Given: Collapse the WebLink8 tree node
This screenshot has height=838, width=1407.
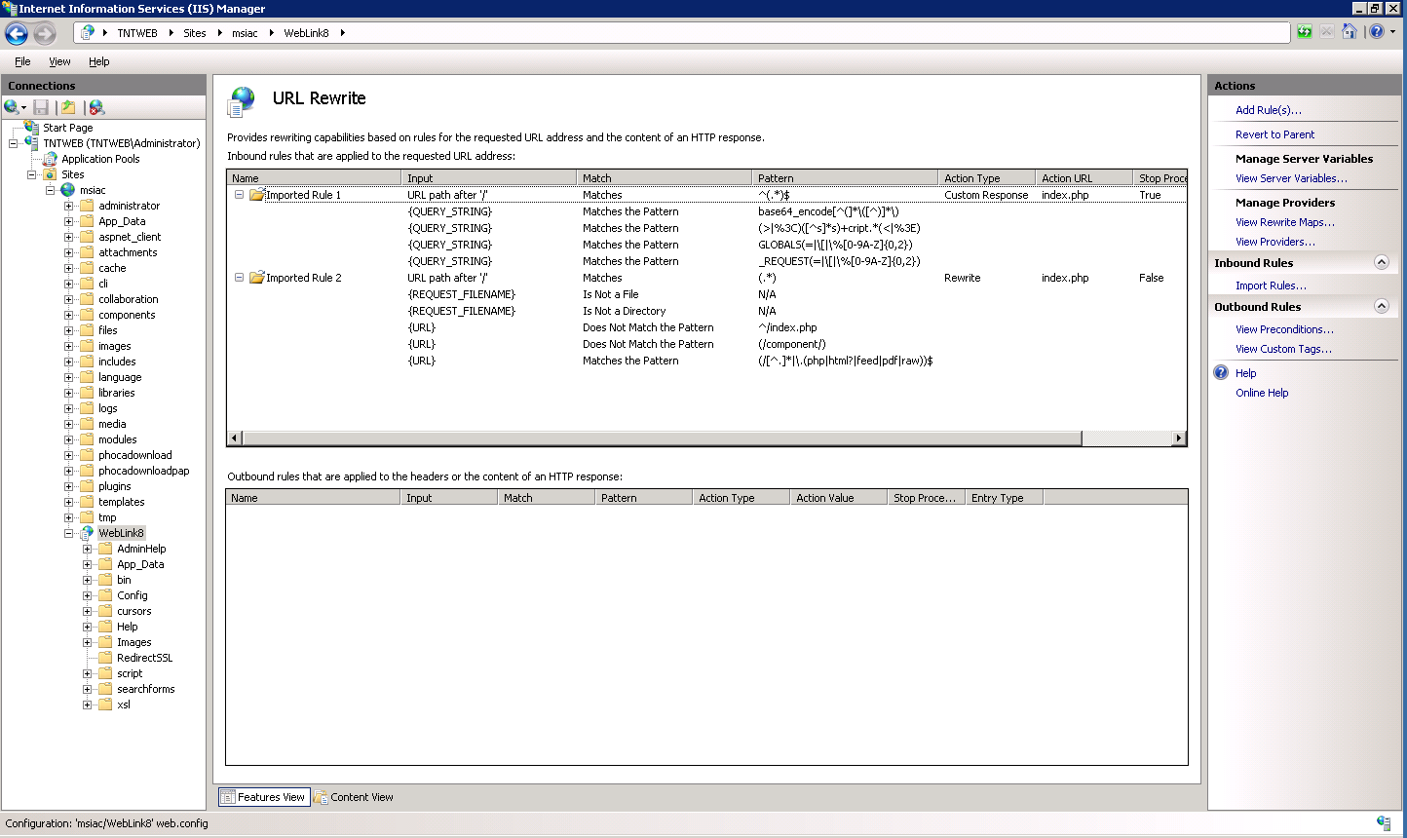Looking at the screenshot, I should (x=69, y=533).
